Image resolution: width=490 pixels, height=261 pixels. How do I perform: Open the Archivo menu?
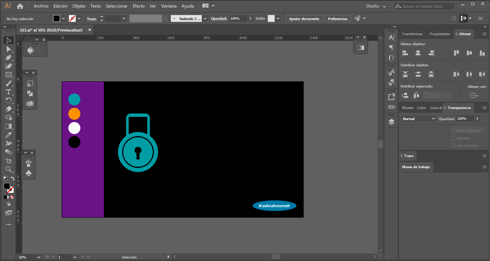[41, 6]
